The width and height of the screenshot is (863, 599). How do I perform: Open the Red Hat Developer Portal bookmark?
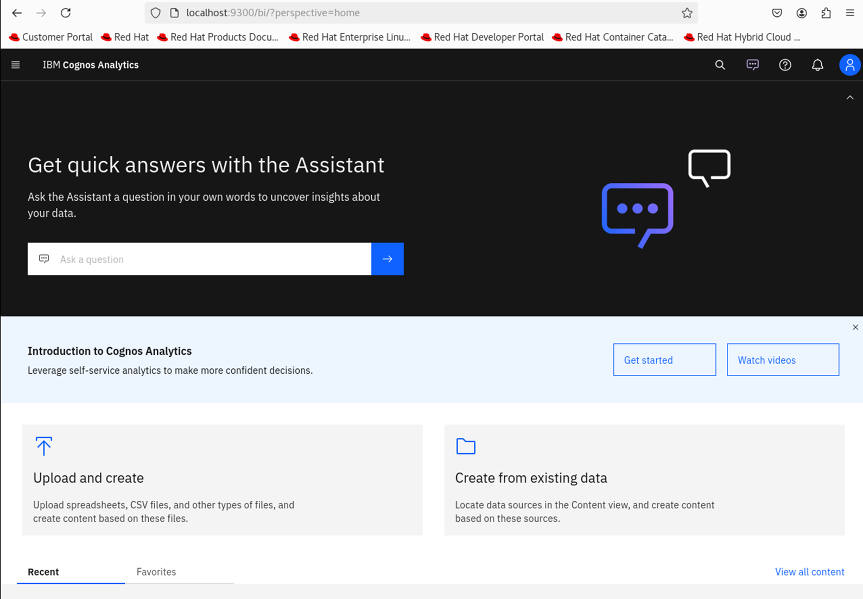482,37
